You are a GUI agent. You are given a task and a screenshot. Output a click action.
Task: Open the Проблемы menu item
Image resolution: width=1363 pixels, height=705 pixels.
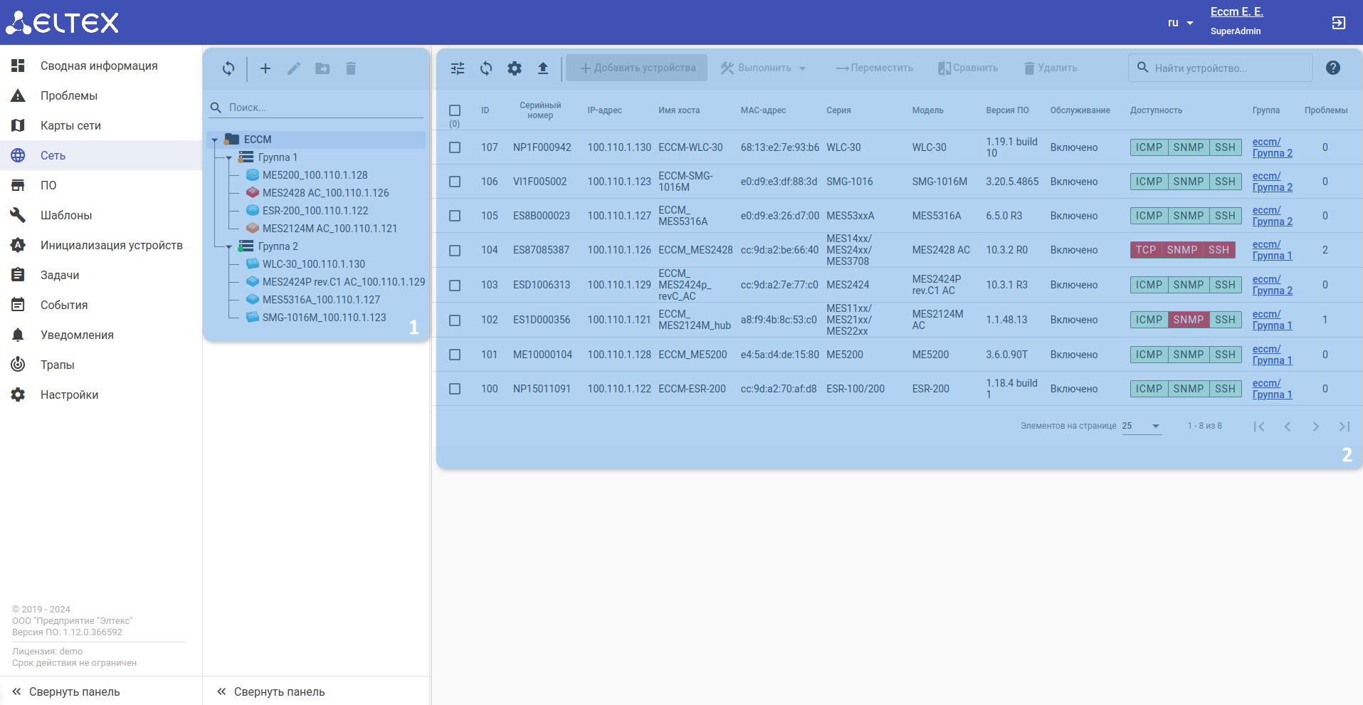69,95
